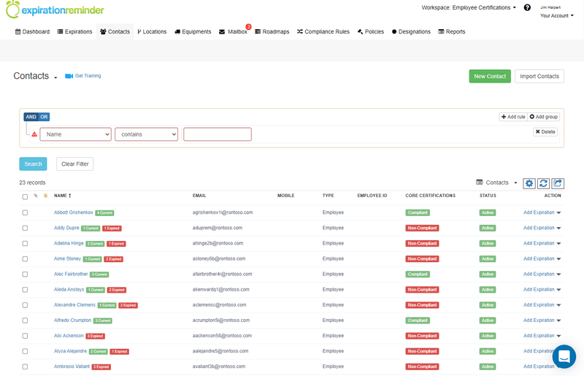Check the select-all header checkbox

(25, 196)
